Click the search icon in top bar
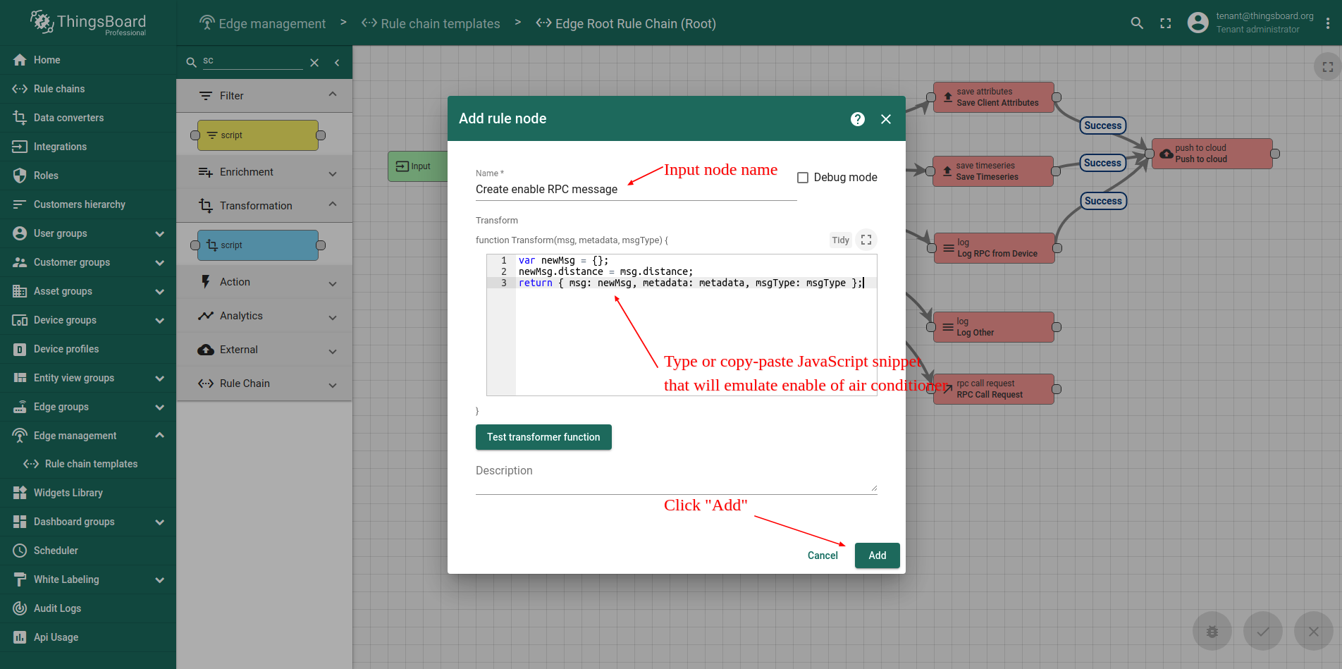Viewport: 1342px width, 669px height. click(1136, 23)
